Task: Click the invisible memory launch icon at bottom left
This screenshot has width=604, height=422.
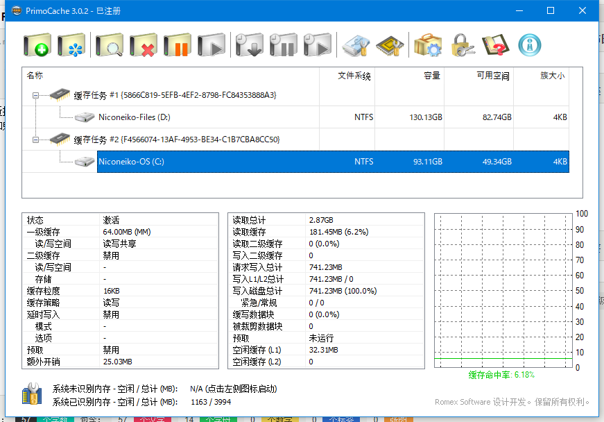Action: click(x=32, y=394)
